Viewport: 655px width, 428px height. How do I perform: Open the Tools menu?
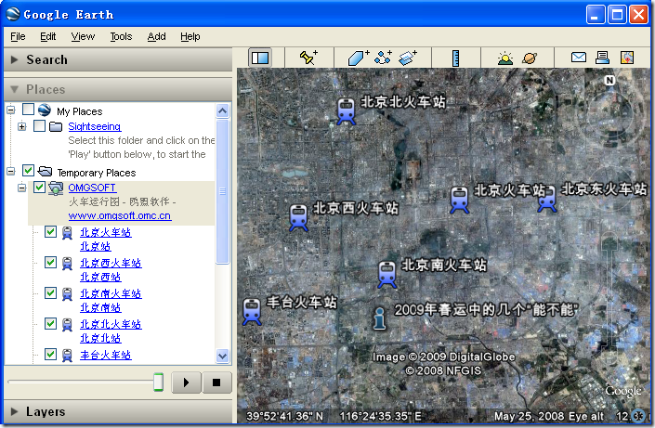pos(121,37)
